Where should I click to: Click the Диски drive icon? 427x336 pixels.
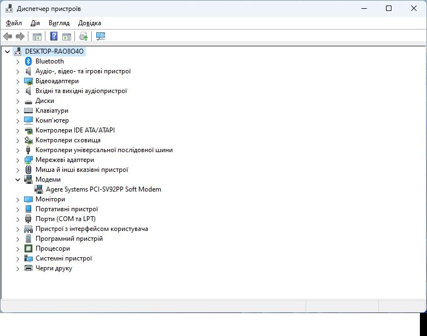point(28,101)
